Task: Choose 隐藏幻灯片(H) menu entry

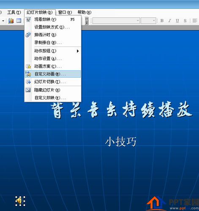Action: click(x=53, y=90)
